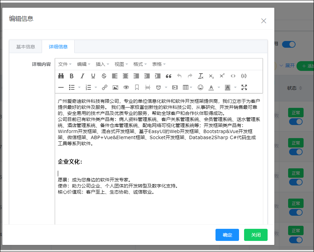Image resolution: width=314 pixels, height=252 pixels.
Task: Apply blockquote formatting
Action: (x=169, y=76)
